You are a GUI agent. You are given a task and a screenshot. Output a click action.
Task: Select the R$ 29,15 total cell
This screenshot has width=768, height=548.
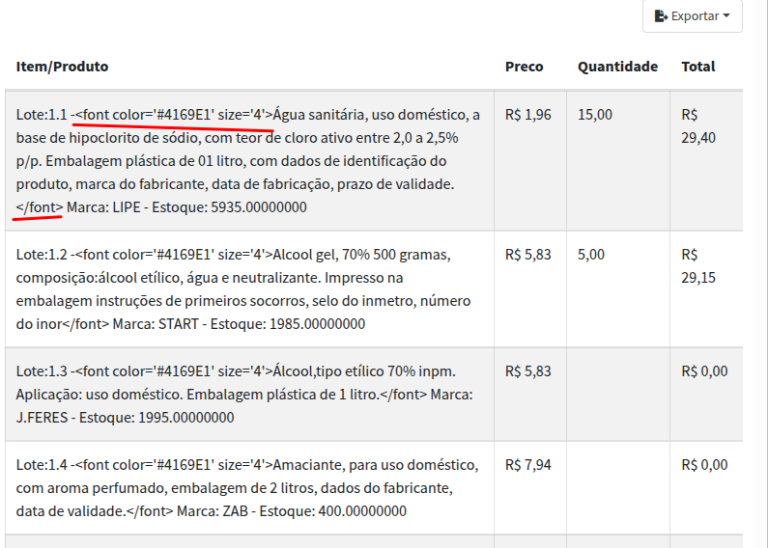[698, 266]
